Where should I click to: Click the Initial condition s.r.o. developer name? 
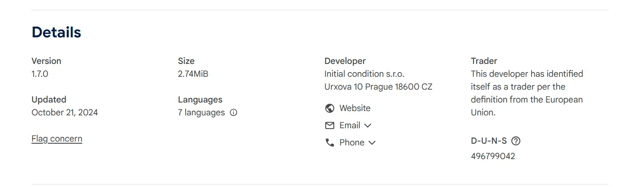tap(364, 74)
